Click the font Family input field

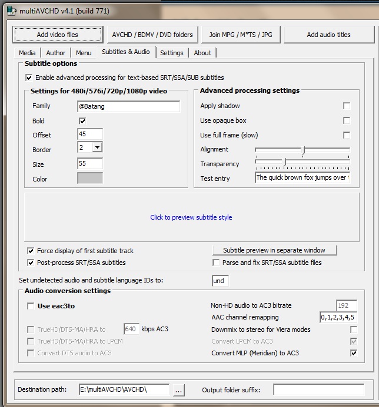(128, 106)
